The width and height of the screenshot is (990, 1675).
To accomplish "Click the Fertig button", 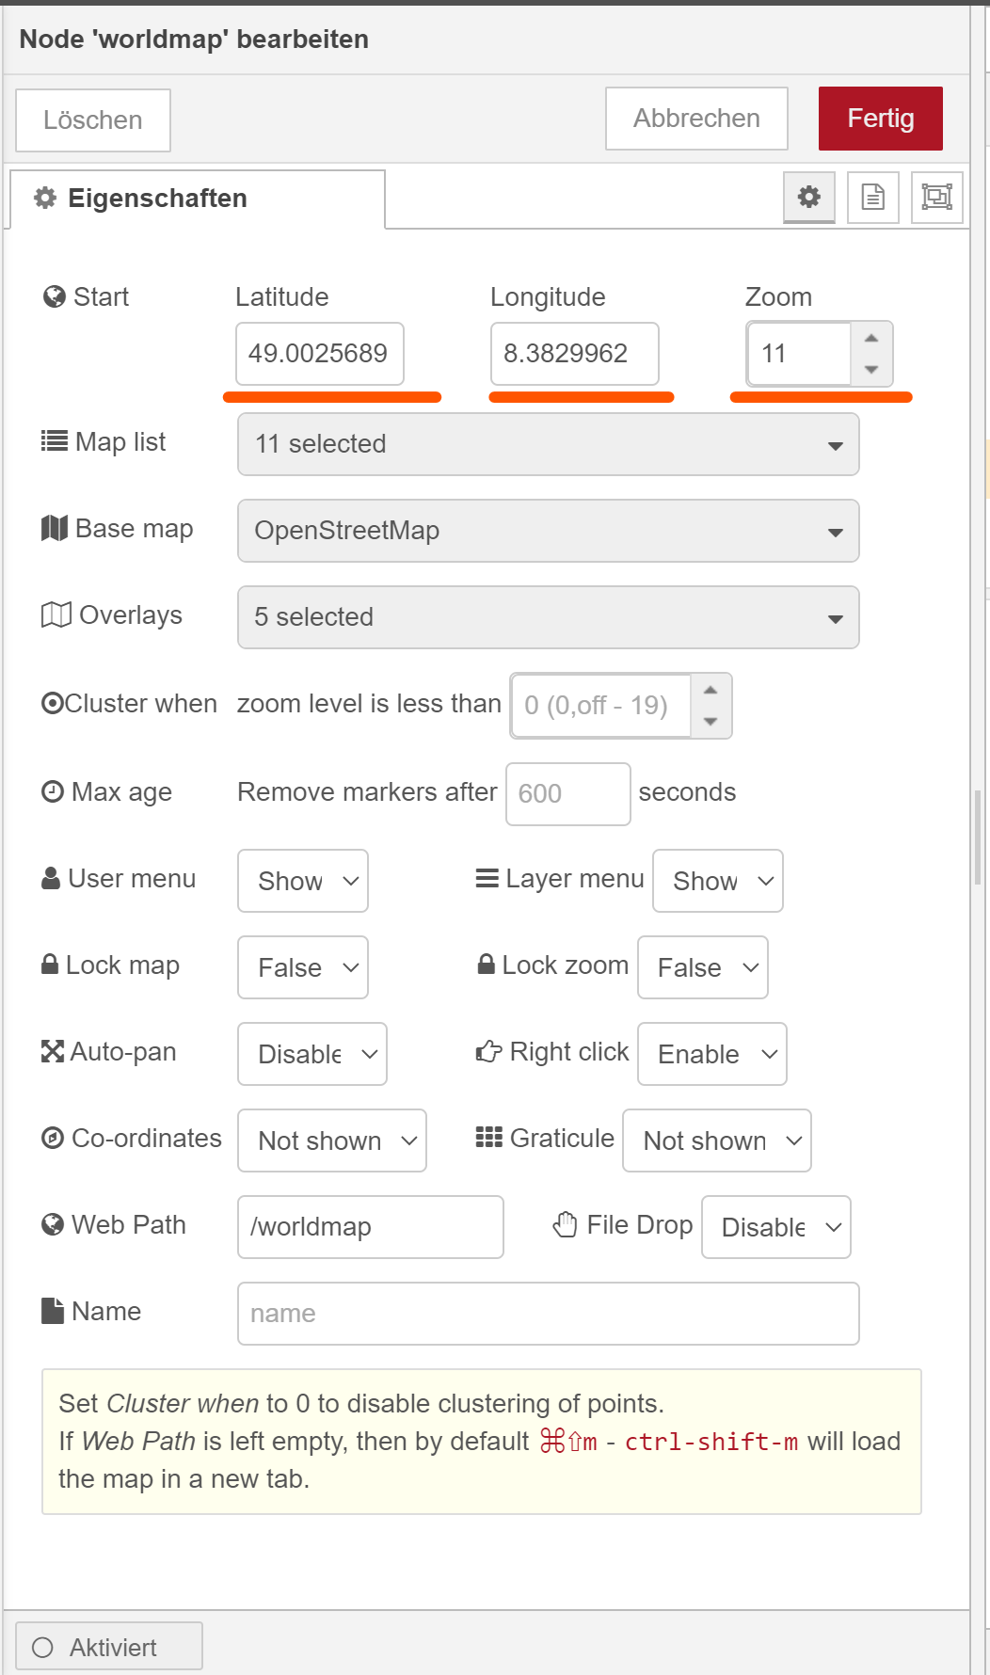I will (x=880, y=119).
